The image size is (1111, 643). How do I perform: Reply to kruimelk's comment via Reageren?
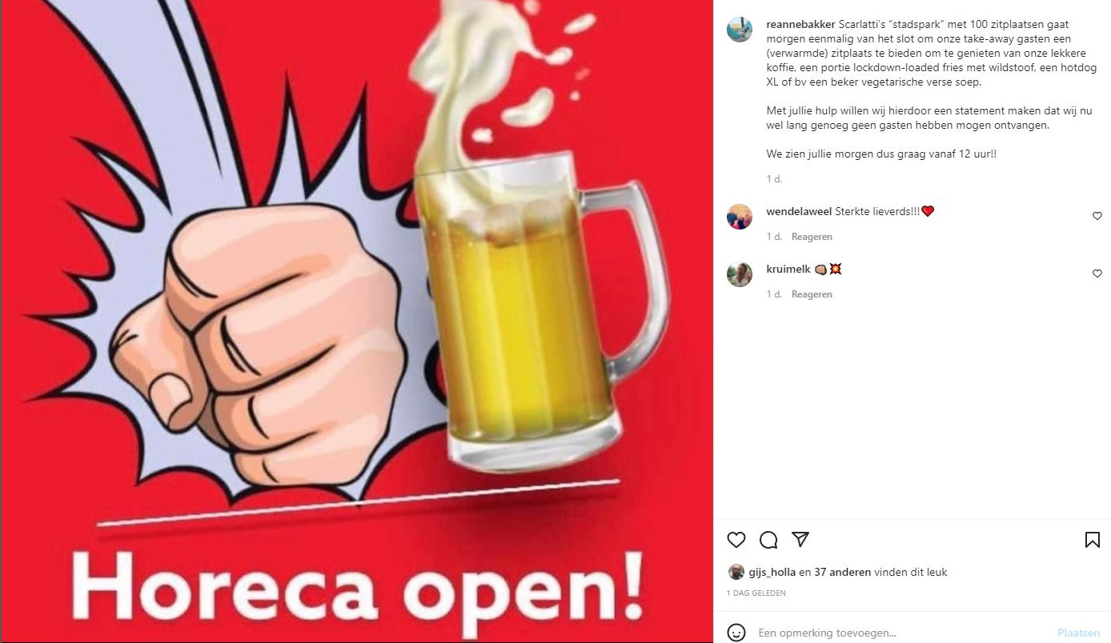click(812, 294)
